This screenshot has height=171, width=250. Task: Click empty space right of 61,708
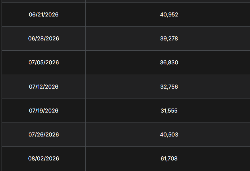(214, 159)
